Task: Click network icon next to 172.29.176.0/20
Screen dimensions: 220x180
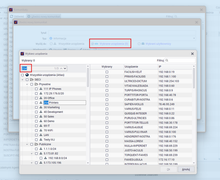Action: (x=41, y=93)
